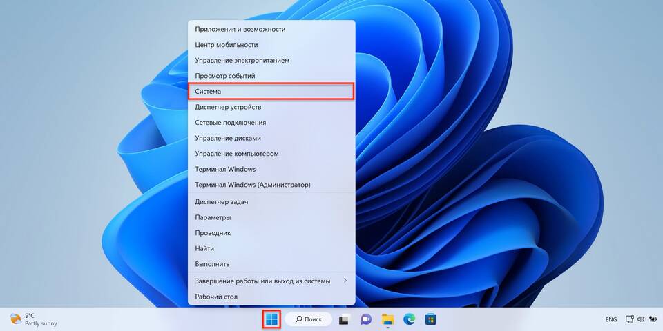
Task: Launch the Chat app from the taskbar
Action: click(366, 319)
